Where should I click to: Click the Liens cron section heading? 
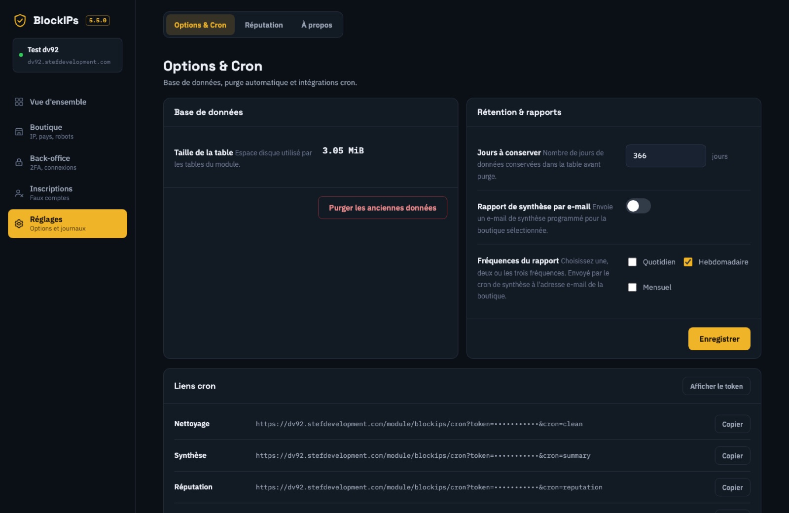(195, 386)
